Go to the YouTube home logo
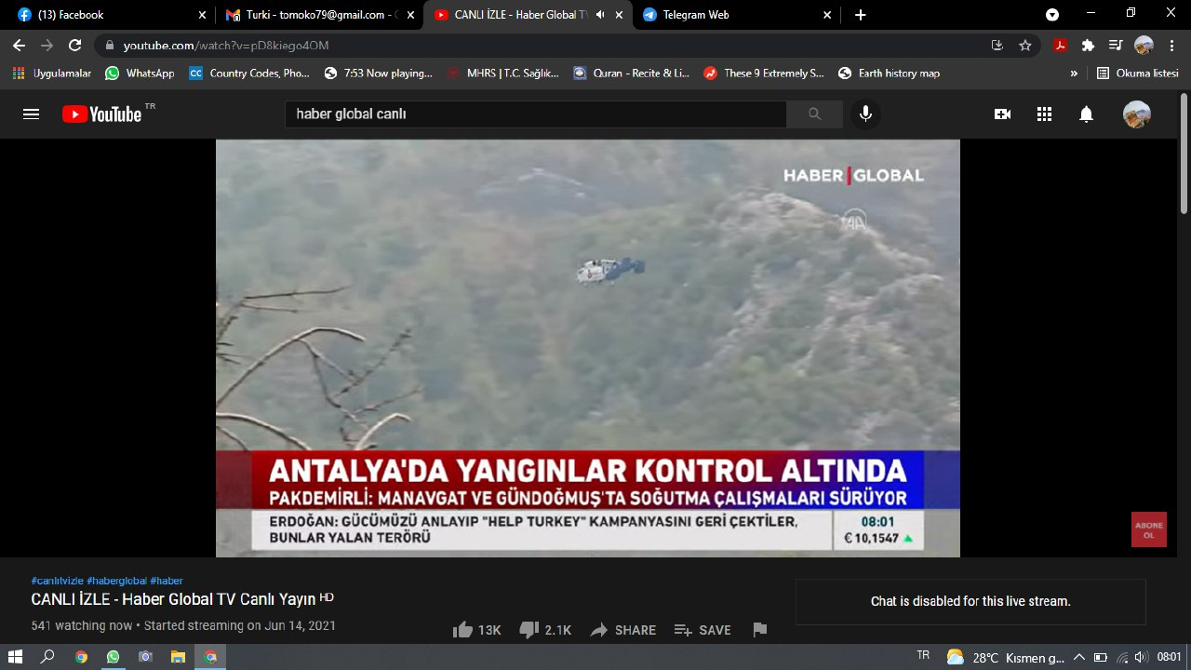 coord(102,114)
